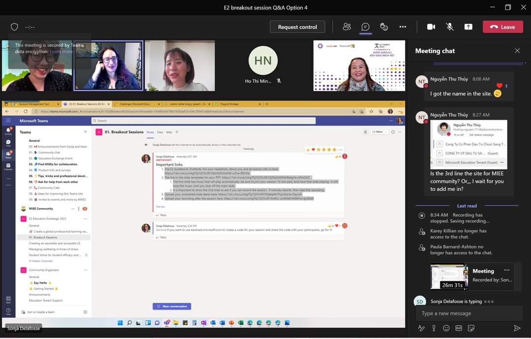Open the reactions icon in meeting toolbar
The image size is (531, 339).
click(384, 26)
